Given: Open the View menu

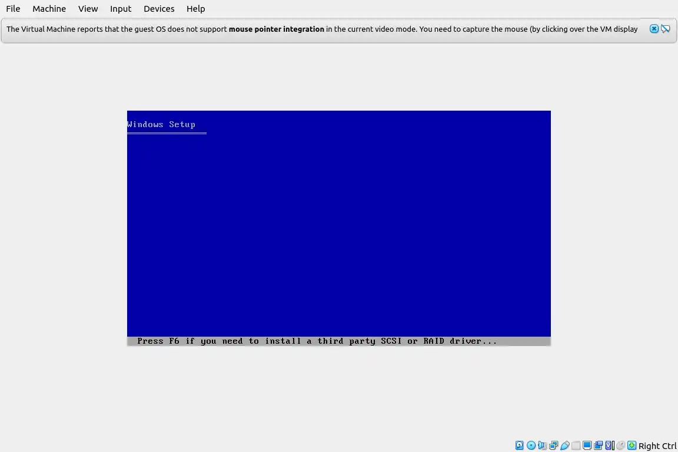Looking at the screenshot, I should 88,9.
